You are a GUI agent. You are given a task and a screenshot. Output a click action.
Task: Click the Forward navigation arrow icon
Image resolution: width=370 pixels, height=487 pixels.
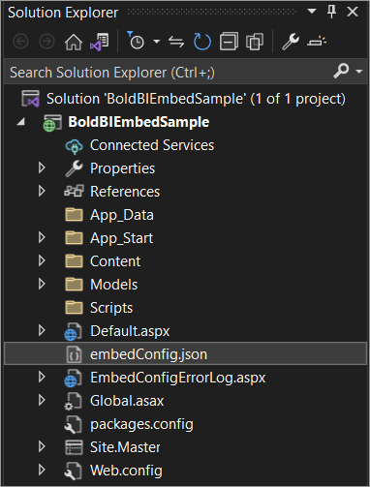pyautogui.click(x=46, y=42)
